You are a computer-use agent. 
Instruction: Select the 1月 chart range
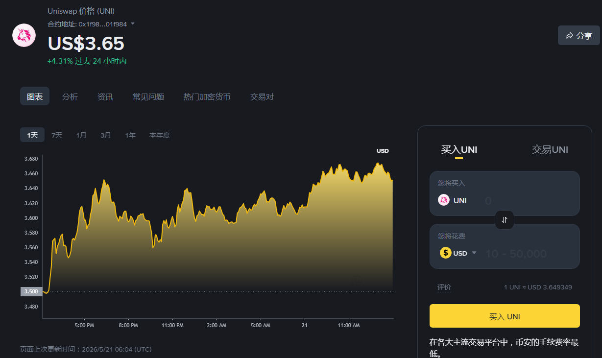[81, 135]
